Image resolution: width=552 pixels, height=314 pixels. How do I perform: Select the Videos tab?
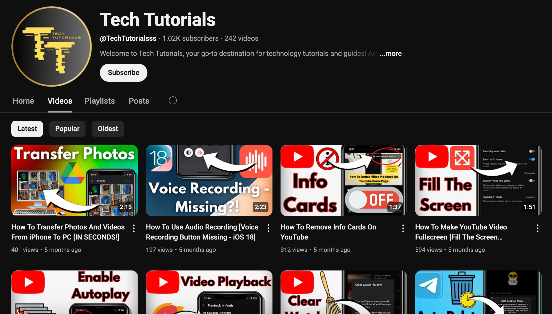click(x=60, y=101)
